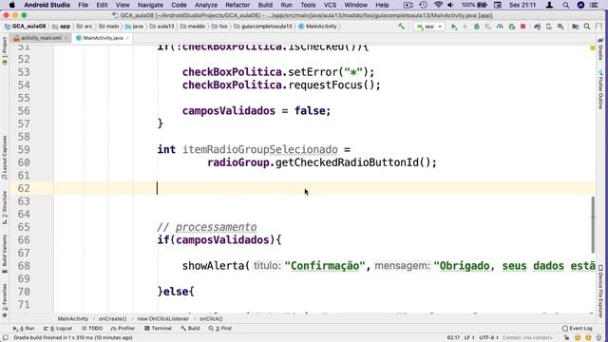Click the app module in navigation bar
This screenshot has width=608, height=342.
coord(62,27)
